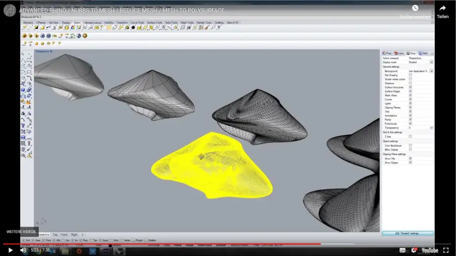Switch to the Right viewport tab

coord(74,235)
